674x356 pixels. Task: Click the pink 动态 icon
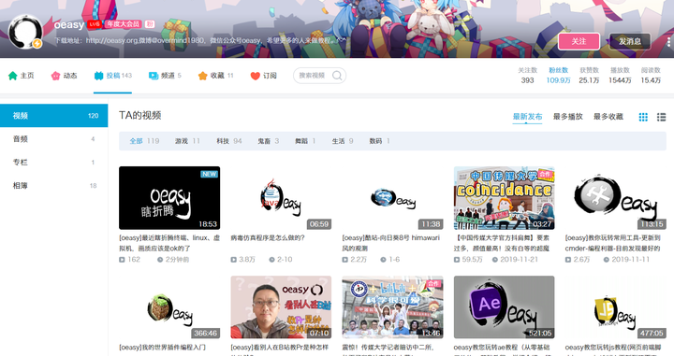[x=55, y=76]
